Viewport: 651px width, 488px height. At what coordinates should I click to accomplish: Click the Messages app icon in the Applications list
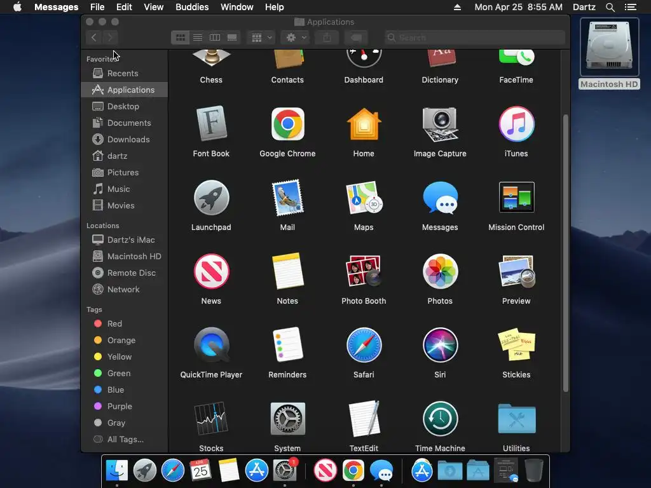coord(440,198)
